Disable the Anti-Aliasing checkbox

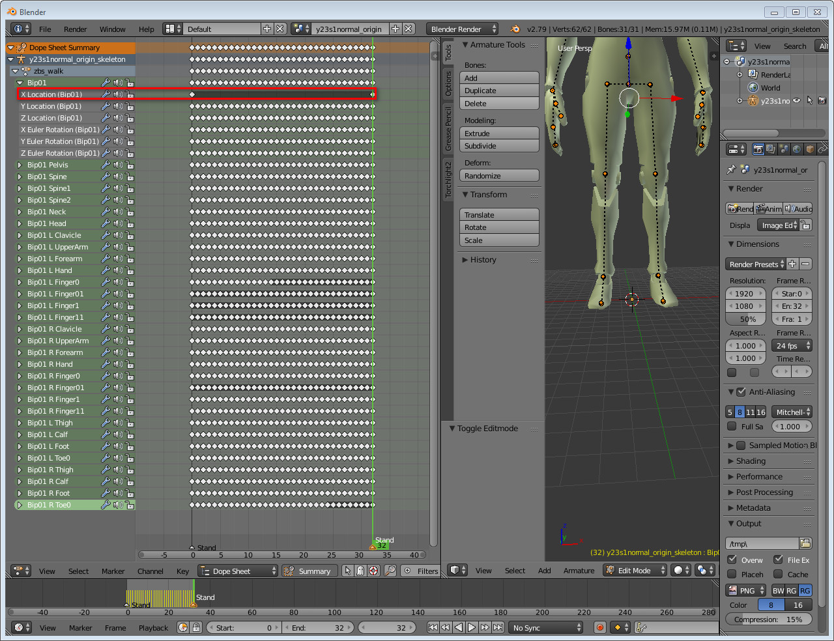[x=741, y=392]
